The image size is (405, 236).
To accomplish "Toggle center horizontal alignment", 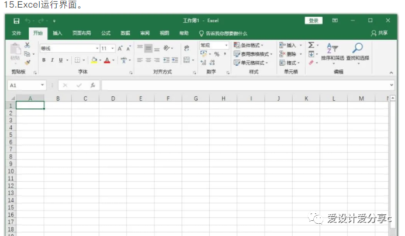I will [148, 60].
